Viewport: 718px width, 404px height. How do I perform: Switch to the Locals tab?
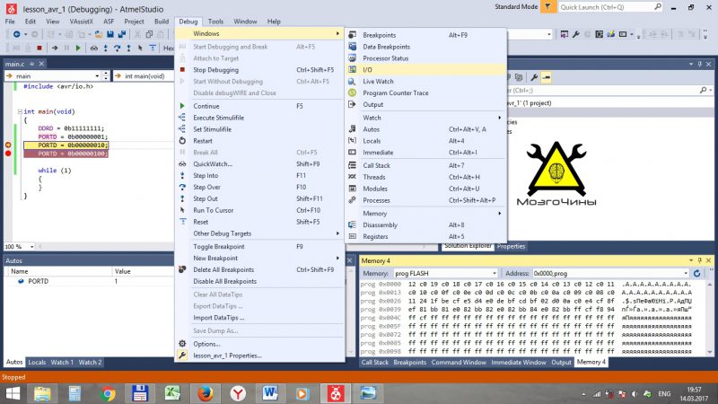coord(37,363)
